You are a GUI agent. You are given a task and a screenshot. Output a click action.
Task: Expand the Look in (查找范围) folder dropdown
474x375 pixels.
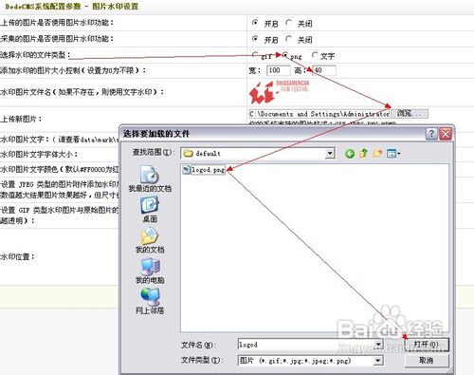pos(330,154)
